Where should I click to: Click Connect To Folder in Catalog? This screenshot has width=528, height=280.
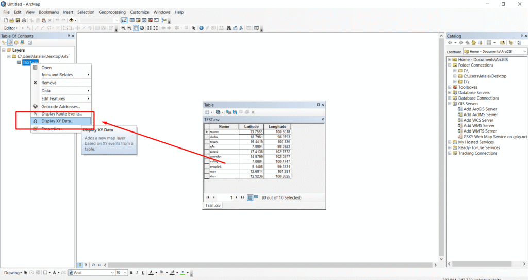click(x=502, y=42)
